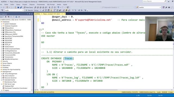The height and width of the screenshot is (97, 174).
Task: Open the Query menu
Action: point(18,5)
